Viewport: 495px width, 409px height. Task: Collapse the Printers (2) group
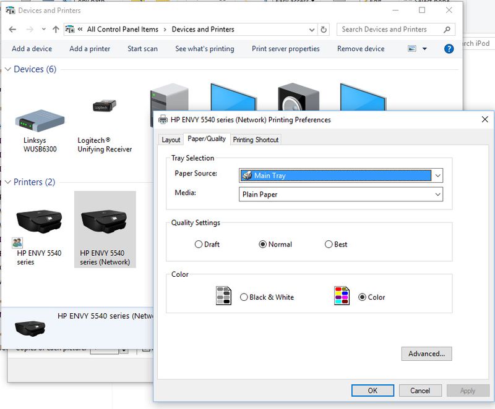pyautogui.click(x=8, y=182)
